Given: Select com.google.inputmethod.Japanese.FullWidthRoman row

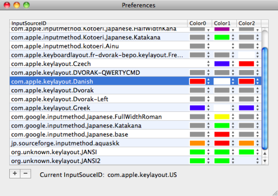Looking at the screenshot, I should pos(135,117).
